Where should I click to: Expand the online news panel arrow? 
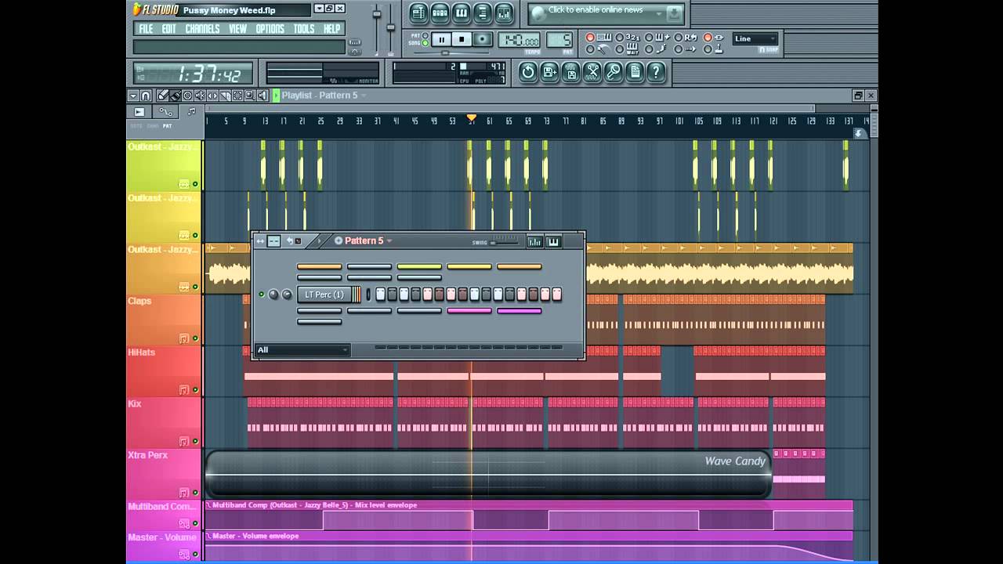coord(659,13)
